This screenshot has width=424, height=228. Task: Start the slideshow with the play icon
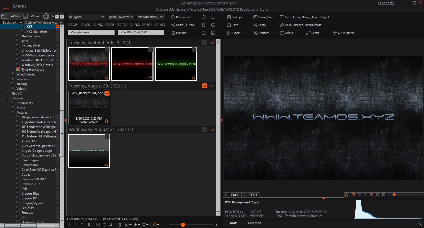click(213, 17)
